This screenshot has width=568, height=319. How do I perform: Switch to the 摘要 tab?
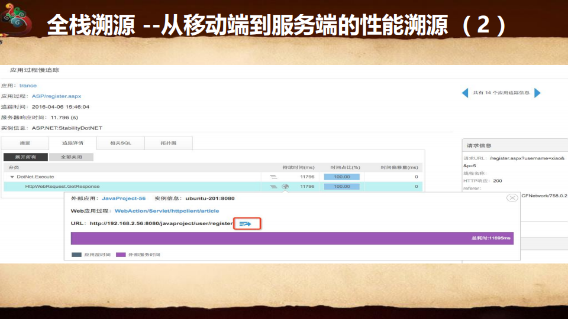click(x=25, y=143)
